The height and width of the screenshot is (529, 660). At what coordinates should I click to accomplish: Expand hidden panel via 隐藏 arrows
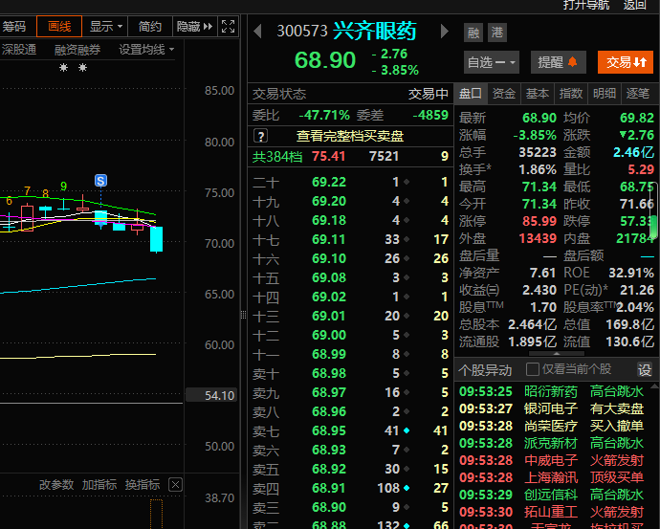pos(194,27)
